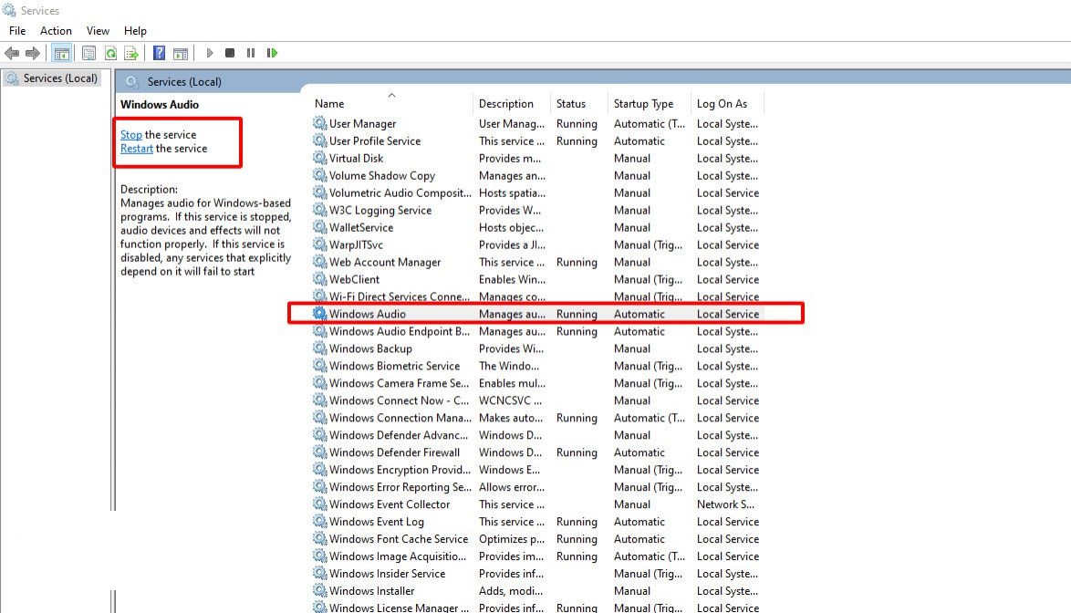
Task: Click the gear icon beside WalletService
Action: point(319,226)
